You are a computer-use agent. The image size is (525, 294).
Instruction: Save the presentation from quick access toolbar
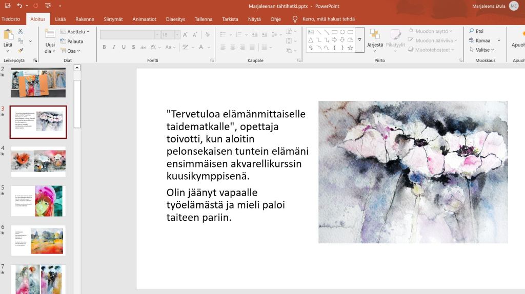tap(7, 6)
